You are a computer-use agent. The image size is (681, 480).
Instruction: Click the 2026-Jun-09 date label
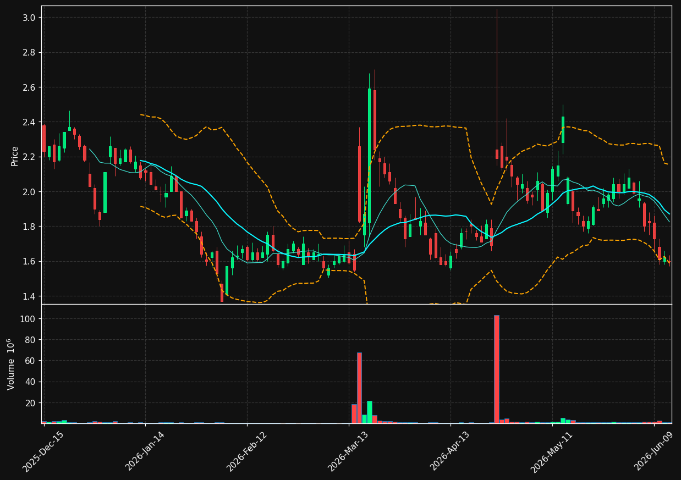pyautogui.click(x=652, y=451)
